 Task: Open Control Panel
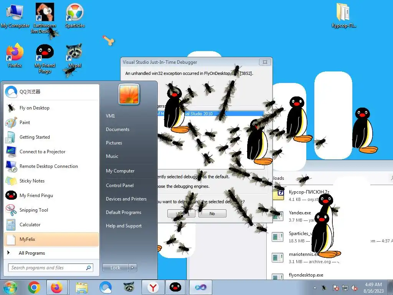pyautogui.click(x=120, y=186)
